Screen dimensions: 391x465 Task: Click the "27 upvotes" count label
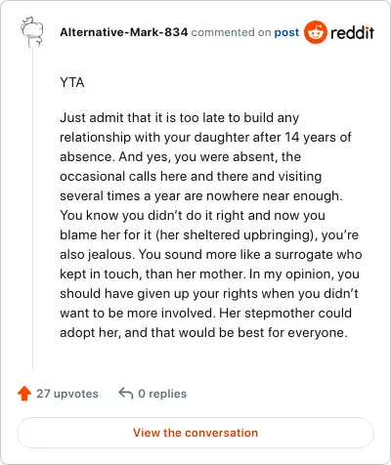point(67,394)
